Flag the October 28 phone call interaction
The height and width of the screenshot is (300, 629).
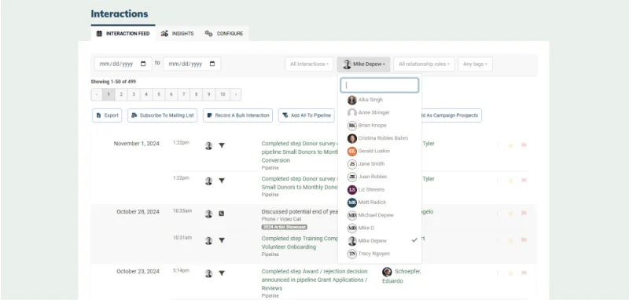[x=524, y=214]
